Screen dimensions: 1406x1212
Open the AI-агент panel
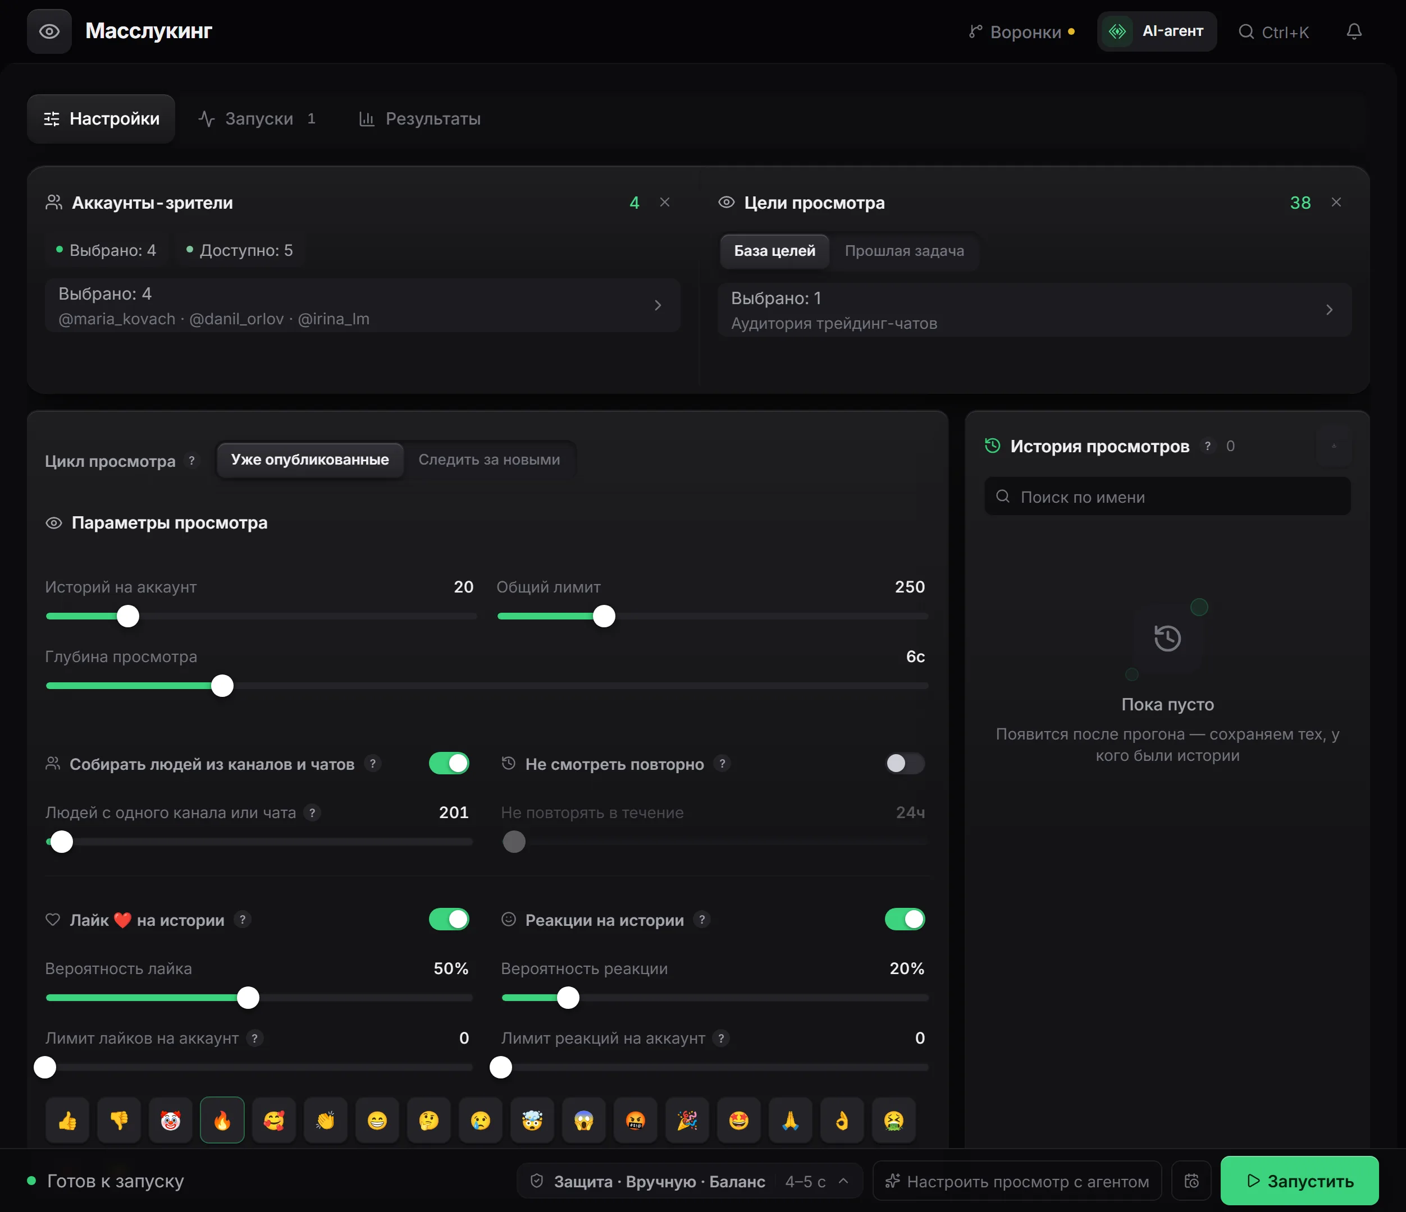1156,31
